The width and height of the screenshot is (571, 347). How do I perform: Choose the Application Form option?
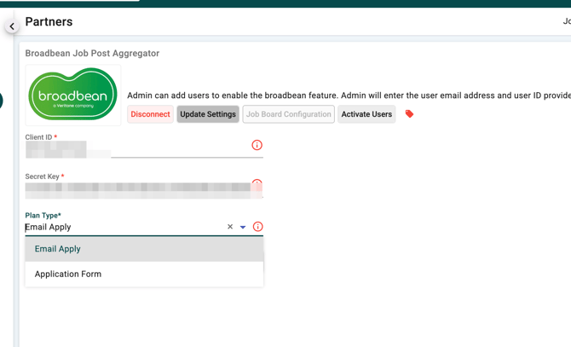68,275
